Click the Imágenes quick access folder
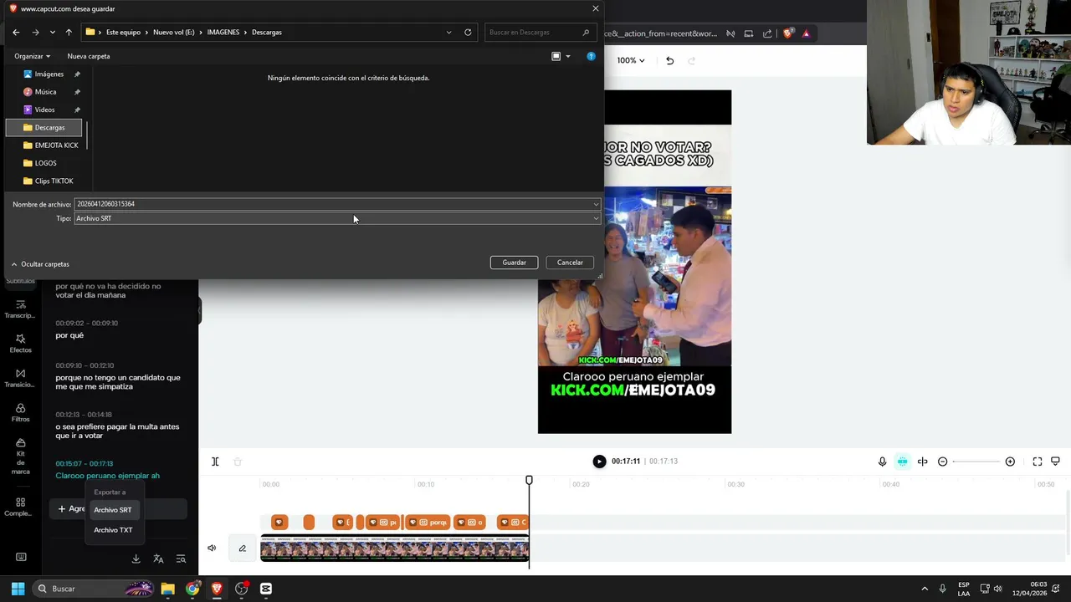The width and height of the screenshot is (1071, 602). tap(45, 74)
